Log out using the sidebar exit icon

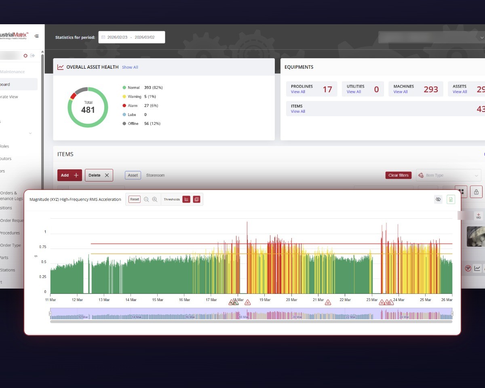(x=33, y=56)
